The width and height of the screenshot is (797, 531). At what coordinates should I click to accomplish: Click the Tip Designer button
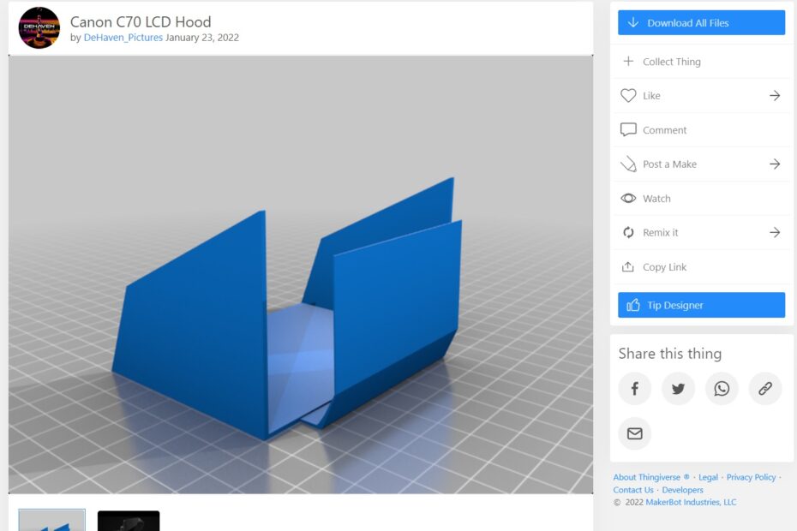701,305
